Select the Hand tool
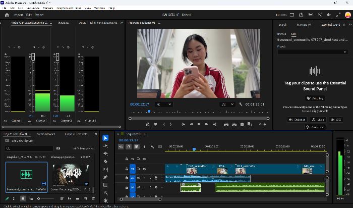353x208 pixels. 105,200
